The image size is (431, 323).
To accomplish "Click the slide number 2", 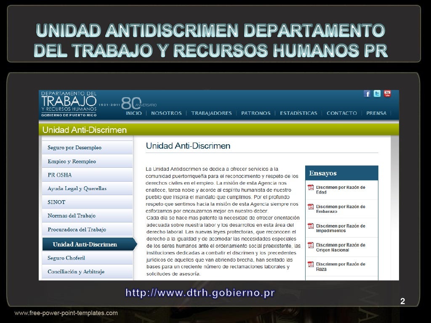I will click(x=402, y=301).
